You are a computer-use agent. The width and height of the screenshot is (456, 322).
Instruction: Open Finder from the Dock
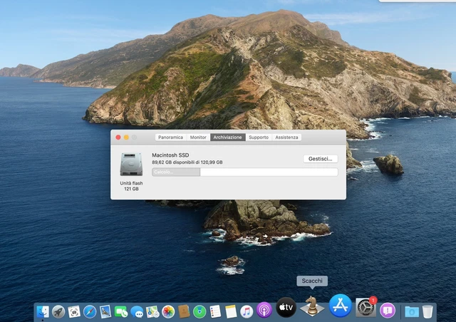43,312
